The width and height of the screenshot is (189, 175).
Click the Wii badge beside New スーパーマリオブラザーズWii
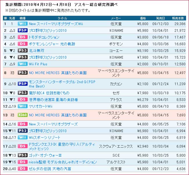pos(23,24)
